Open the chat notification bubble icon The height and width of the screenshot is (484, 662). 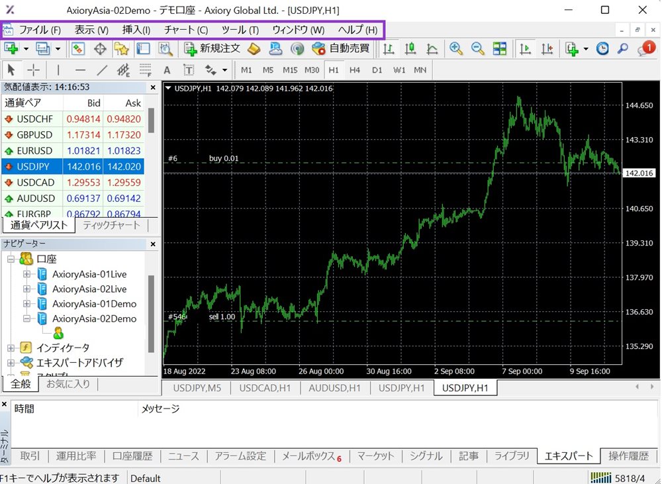click(x=646, y=48)
